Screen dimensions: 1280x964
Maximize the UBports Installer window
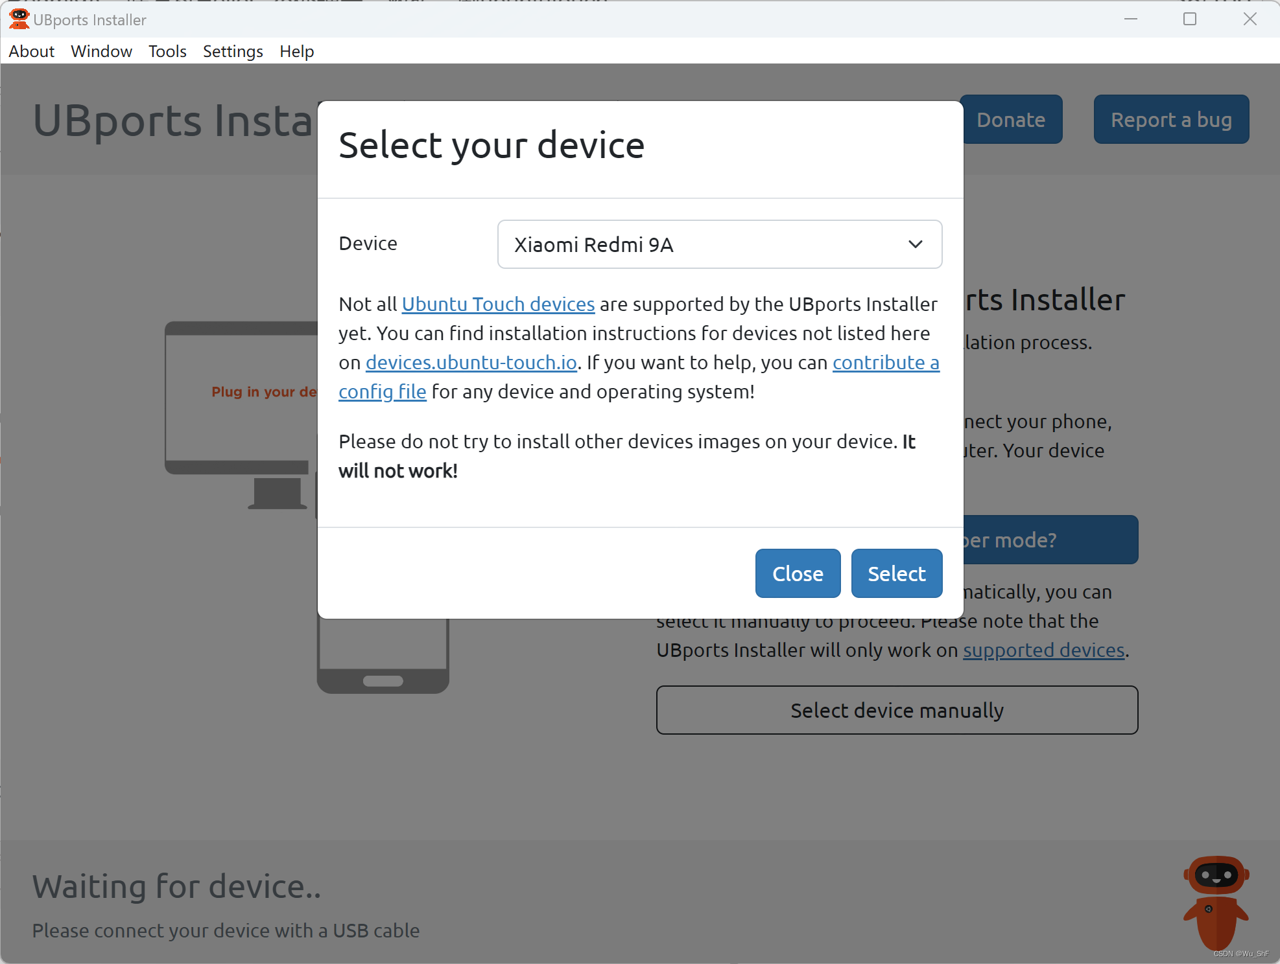pos(1190,19)
